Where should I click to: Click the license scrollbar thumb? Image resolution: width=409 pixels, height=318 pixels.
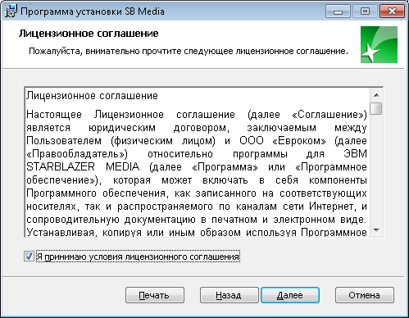(x=376, y=108)
